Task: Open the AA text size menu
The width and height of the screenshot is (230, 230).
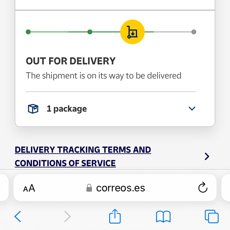Action: 29,188
